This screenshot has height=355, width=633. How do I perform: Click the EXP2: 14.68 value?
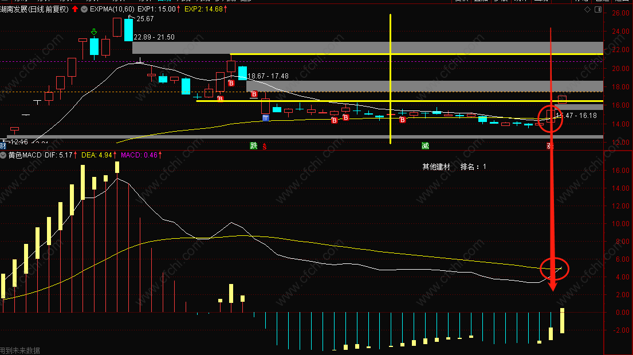[203, 9]
